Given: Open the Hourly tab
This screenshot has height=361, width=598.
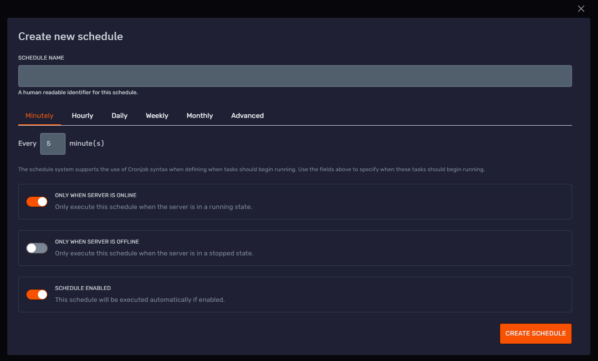Looking at the screenshot, I should pyautogui.click(x=82, y=116).
